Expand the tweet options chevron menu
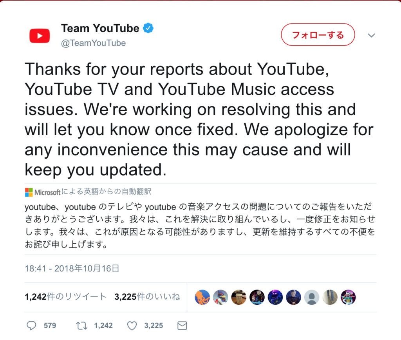This screenshot has height=340, width=401. coord(371,35)
